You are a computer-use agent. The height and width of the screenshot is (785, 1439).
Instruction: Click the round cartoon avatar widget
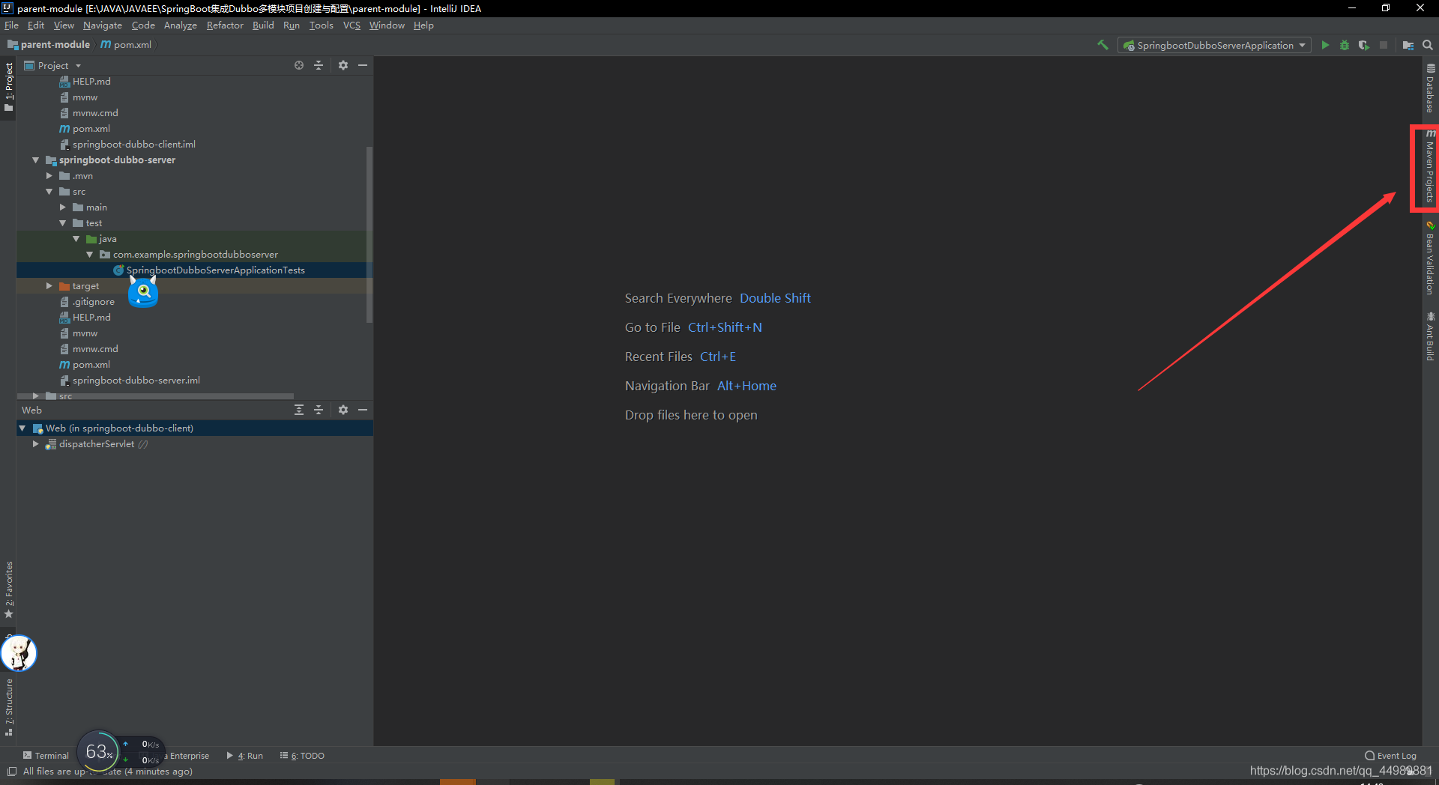click(x=19, y=653)
